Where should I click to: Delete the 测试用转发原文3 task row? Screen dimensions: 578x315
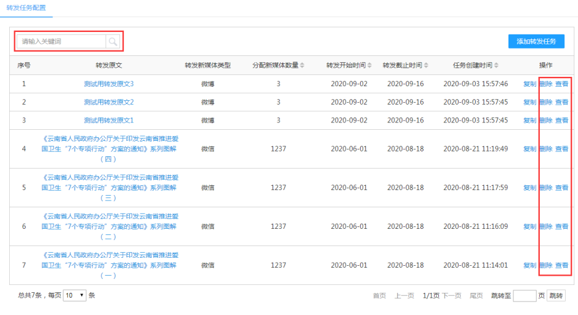[546, 84]
